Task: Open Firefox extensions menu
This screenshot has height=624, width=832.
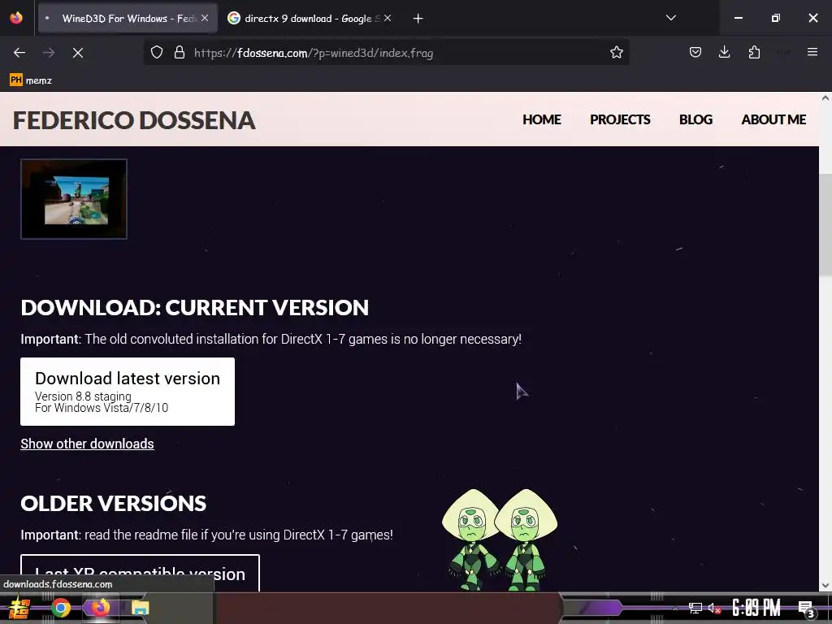Action: pyautogui.click(x=754, y=52)
